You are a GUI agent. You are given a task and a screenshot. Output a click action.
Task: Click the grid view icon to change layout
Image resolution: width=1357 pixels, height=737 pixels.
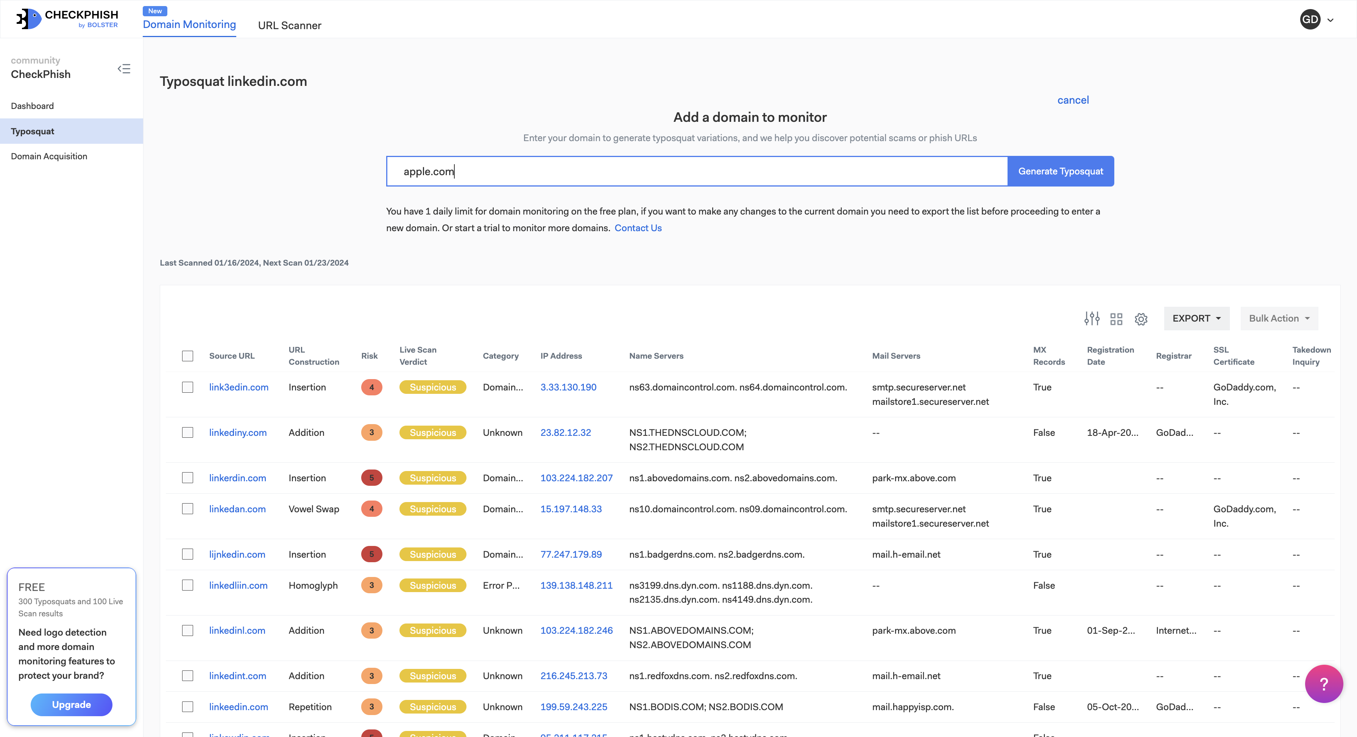[1116, 318]
